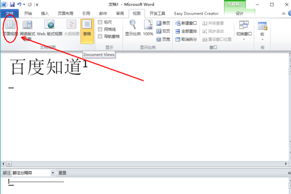Switch to the Home (开始) tab
The image size is (291, 194).
[x=28, y=14]
